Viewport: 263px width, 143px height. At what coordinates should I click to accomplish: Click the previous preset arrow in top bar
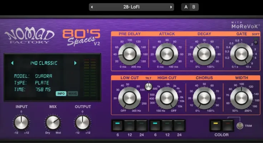click(92, 7)
